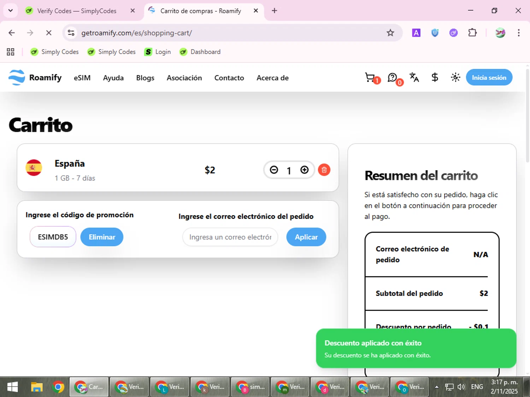Focus the order email input field
Image resolution: width=530 pixels, height=397 pixels.
click(x=230, y=237)
